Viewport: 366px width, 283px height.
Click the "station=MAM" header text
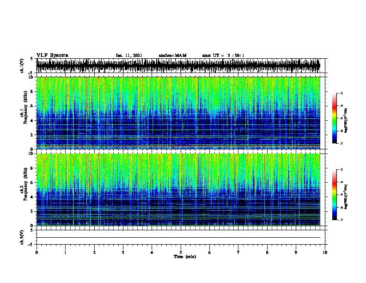pos(172,55)
